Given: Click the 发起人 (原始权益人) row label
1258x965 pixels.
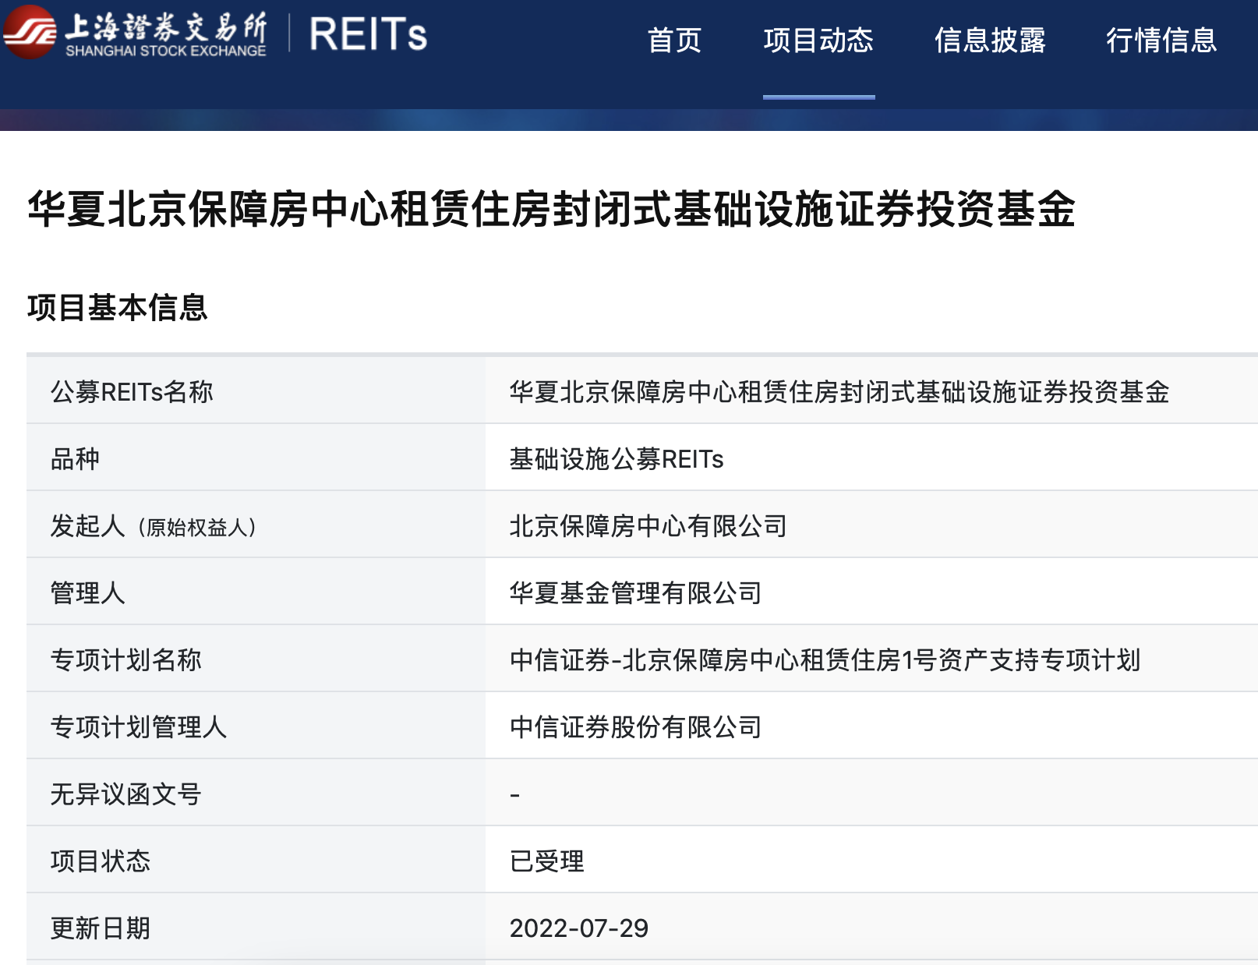Looking at the screenshot, I should pos(153,526).
